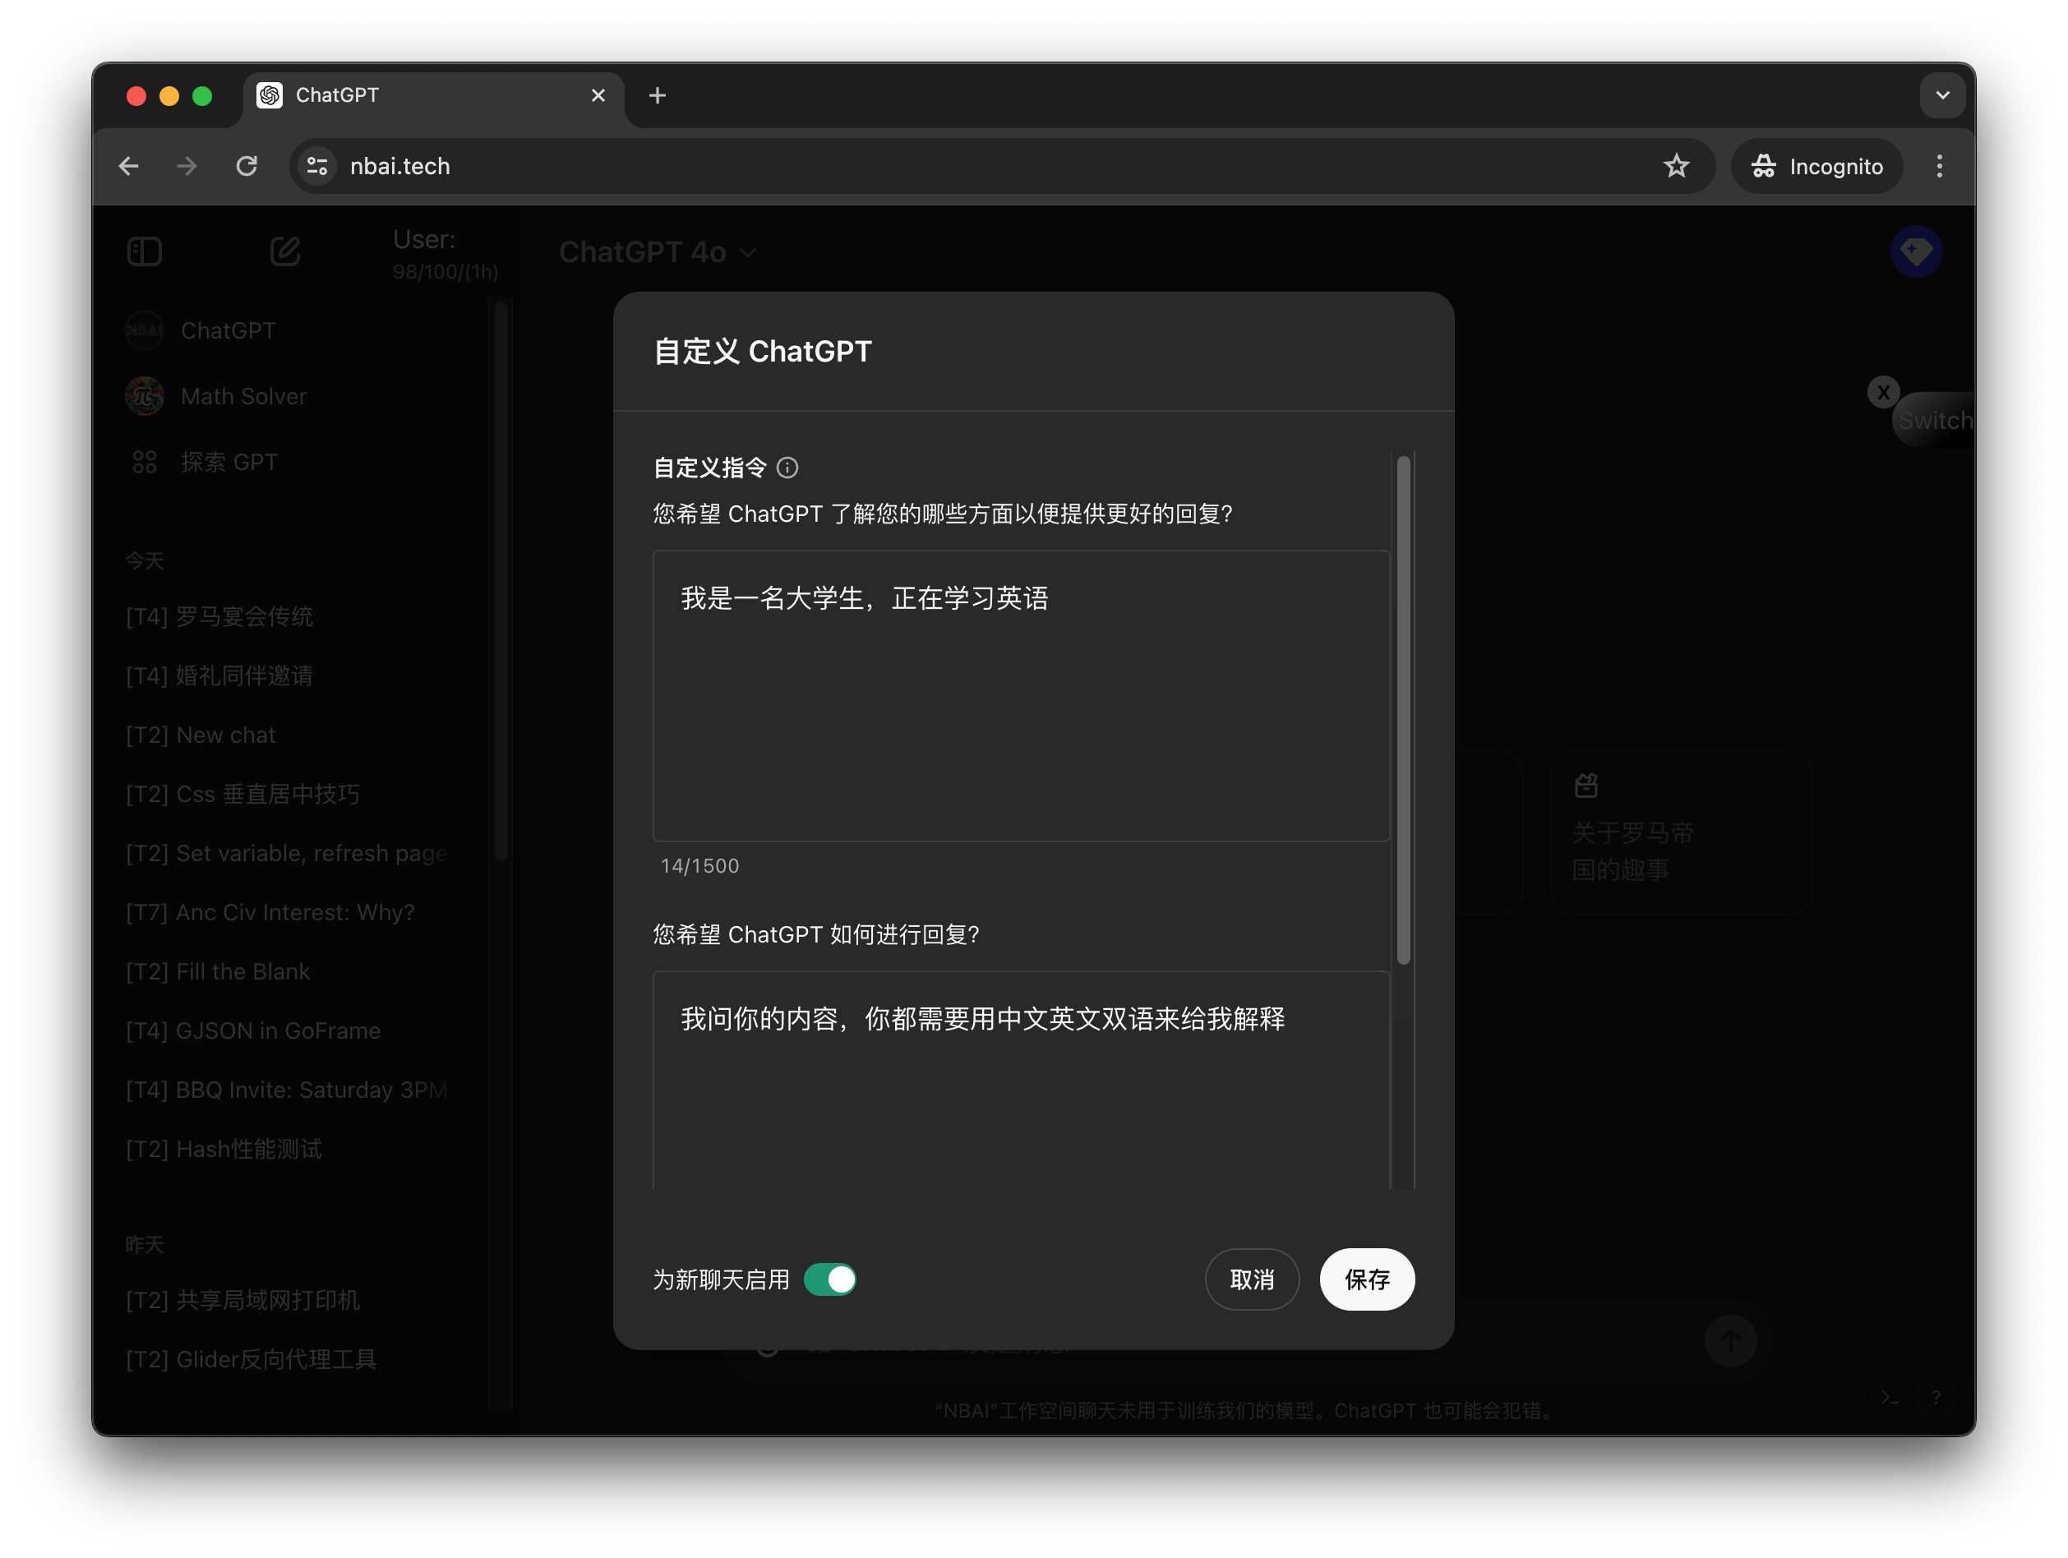This screenshot has height=1558, width=2068.
Task: Click the 取消 button
Action: [x=1251, y=1279]
